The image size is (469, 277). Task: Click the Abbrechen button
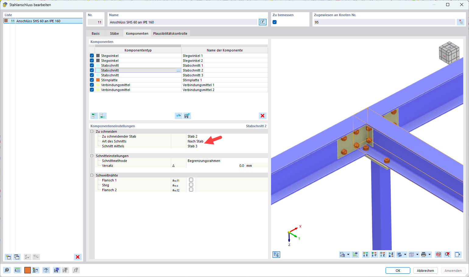point(425,271)
